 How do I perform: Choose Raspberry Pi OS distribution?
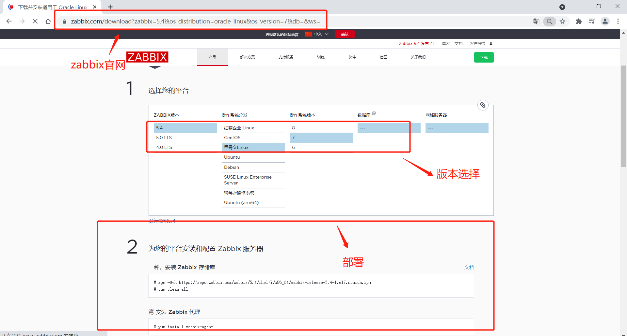point(253,193)
